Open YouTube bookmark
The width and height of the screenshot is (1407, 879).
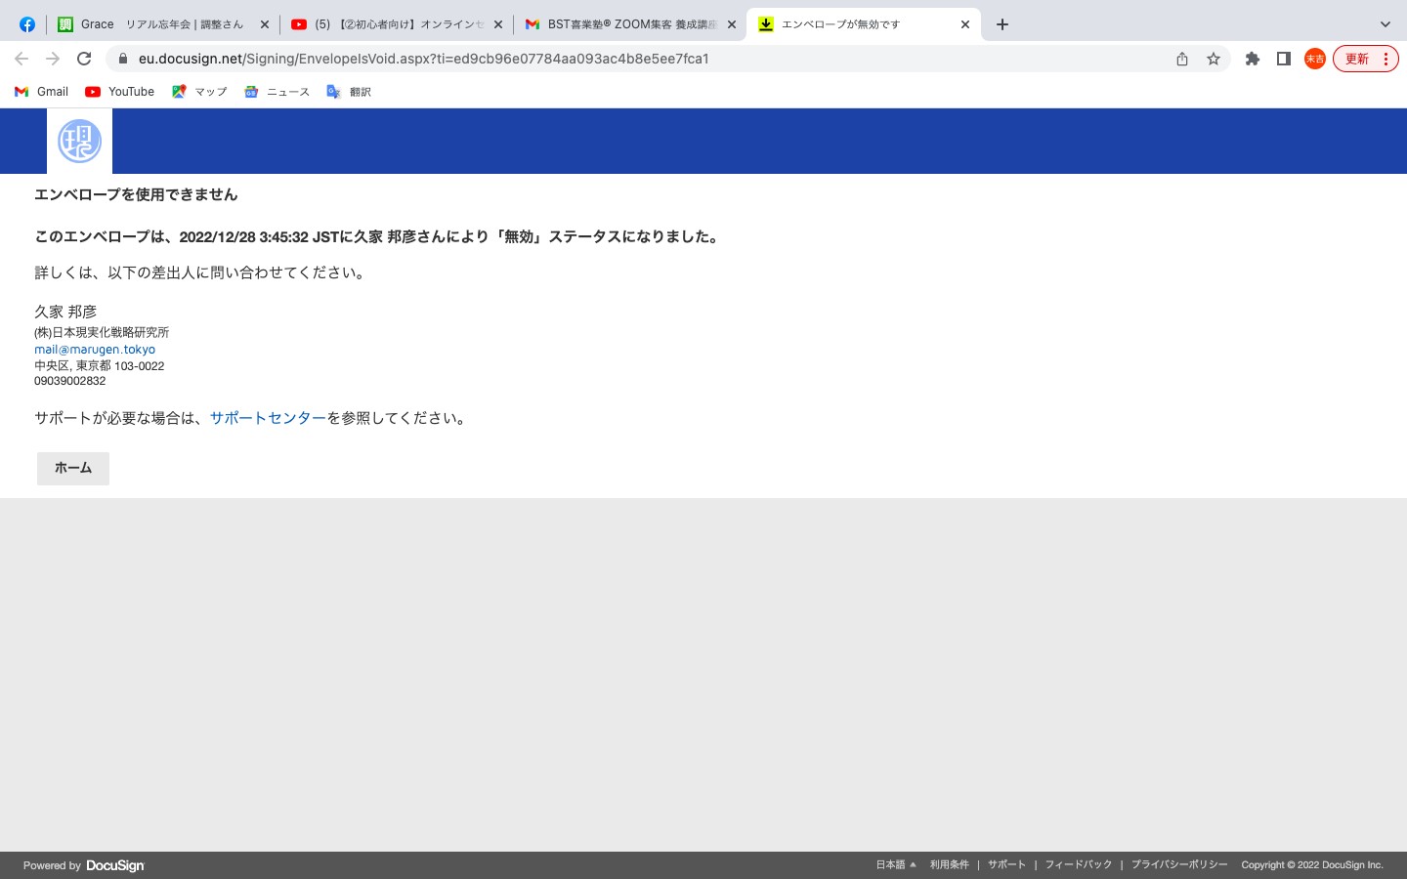point(120,92)
